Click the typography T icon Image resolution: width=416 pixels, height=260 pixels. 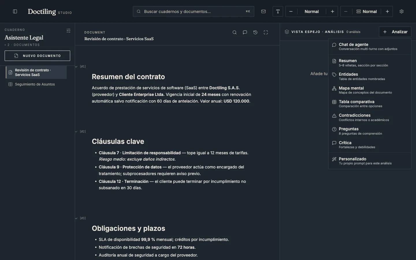pos(278,12)
